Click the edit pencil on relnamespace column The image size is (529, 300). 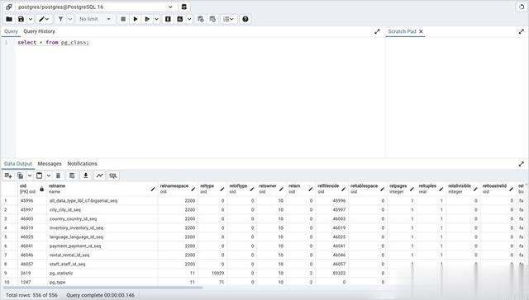click(x=193, y=190)
